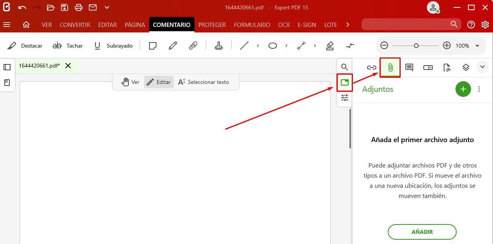The image size is (493, 244).
Task: Switch to the VER tab
Action: [47, 25]
